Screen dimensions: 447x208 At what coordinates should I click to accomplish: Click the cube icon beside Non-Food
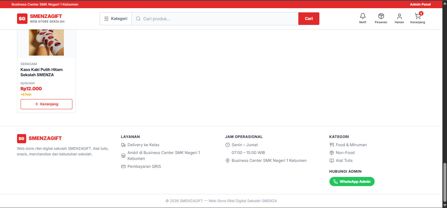coord(332,153)
